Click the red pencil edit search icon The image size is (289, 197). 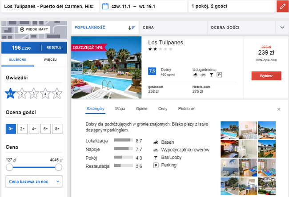(x=282, y=7)
